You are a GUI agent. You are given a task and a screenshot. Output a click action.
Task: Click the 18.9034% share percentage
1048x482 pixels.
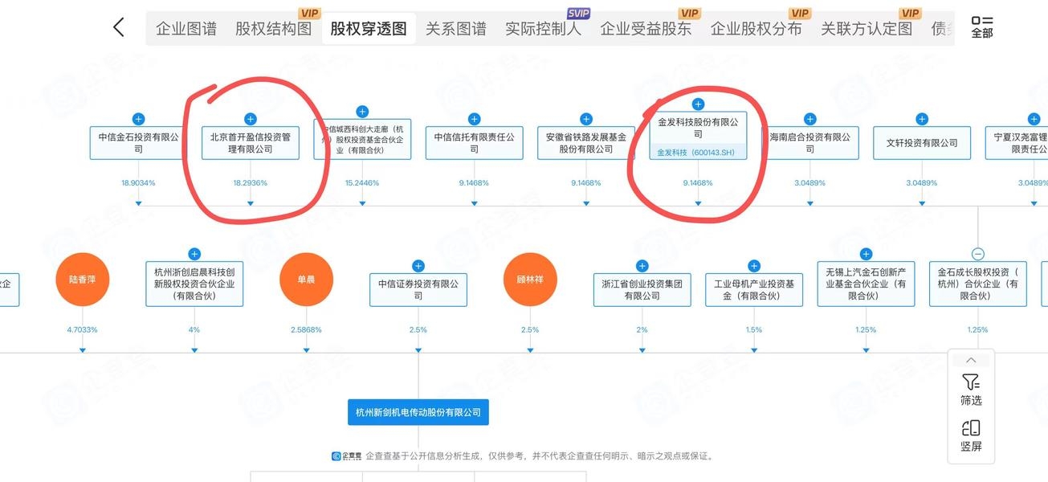coord(138,183)
